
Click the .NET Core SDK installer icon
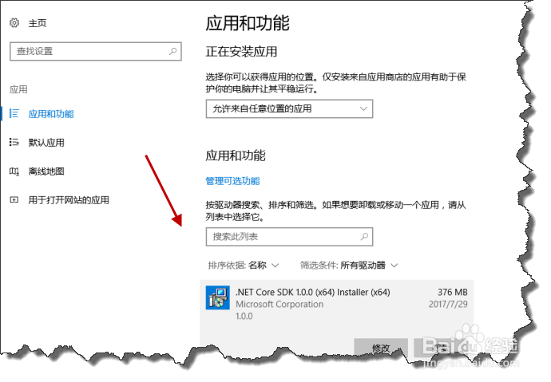point(217,297)
